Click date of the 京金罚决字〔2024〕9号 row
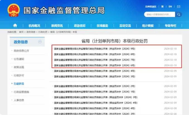 point(170,49)
